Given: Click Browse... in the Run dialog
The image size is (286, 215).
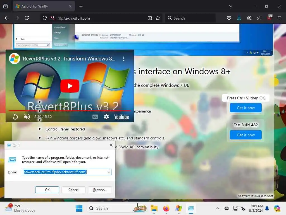Looking at the screenshot, I should [x=100, y=190].
